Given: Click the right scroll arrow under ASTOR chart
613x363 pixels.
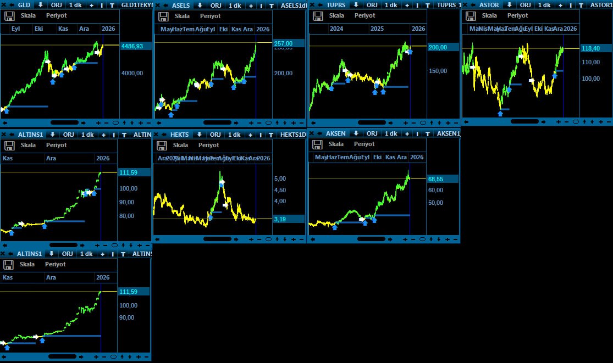Looking at the screenshot, I should point(543,122).
